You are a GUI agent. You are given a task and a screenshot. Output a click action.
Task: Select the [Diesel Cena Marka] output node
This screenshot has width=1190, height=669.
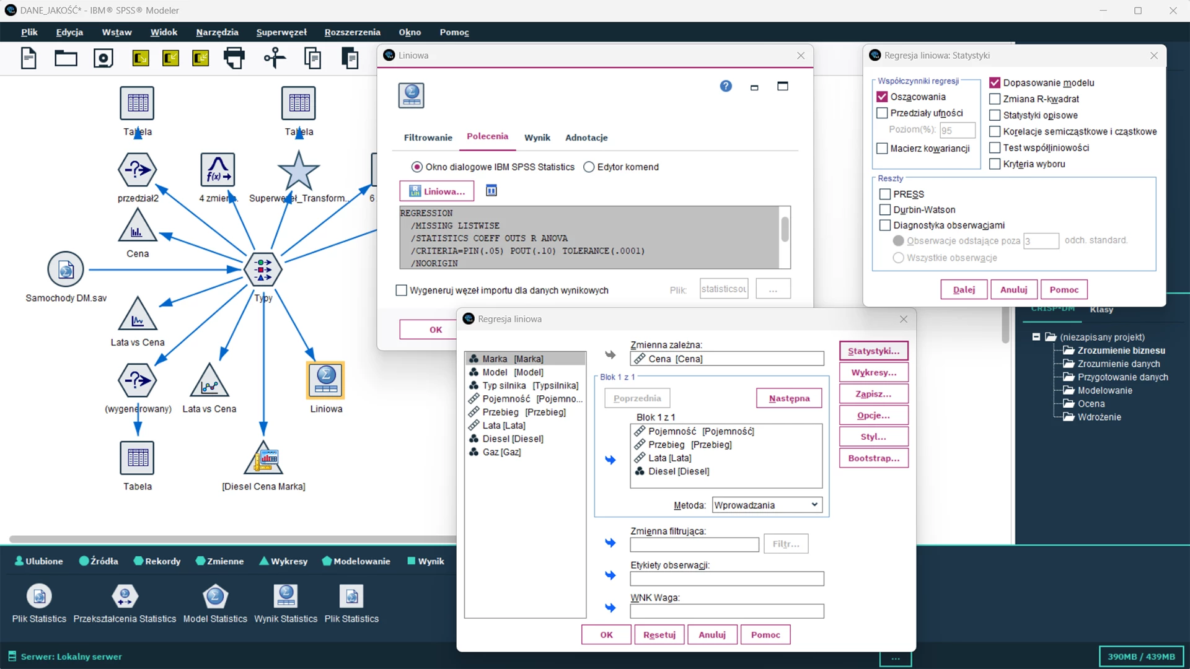coord(263,458)
